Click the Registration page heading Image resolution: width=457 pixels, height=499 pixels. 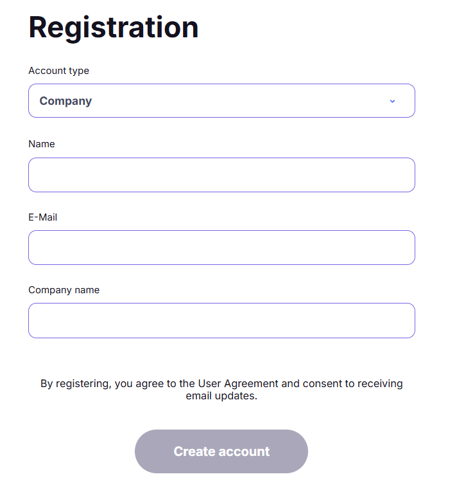pos(114,27)
